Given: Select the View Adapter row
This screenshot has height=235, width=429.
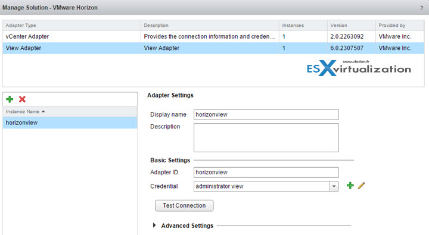Looking at the screenshot, I should point(213,48).
